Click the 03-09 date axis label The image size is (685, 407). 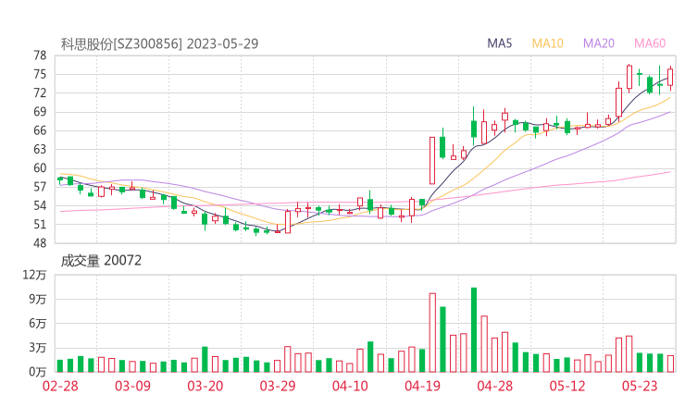[132, 386]
